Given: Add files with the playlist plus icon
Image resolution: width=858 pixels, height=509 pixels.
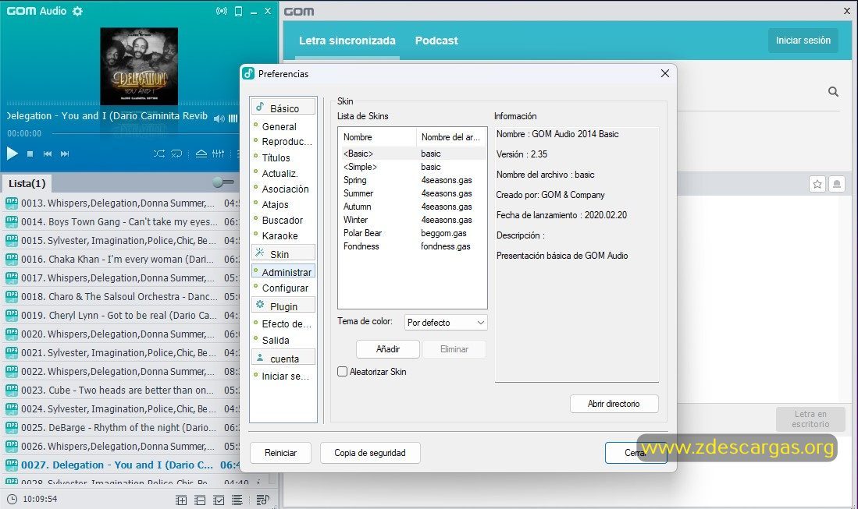Looking at the screenshot, I should coord(181,500).
